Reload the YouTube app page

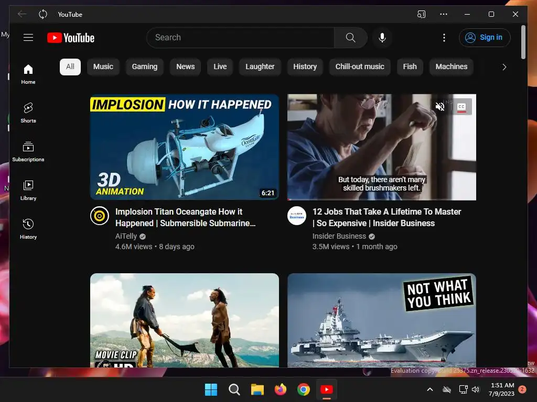43,14
